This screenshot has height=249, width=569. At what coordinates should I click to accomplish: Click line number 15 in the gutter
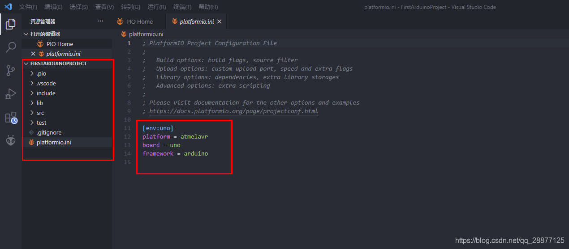pos(128,162)
